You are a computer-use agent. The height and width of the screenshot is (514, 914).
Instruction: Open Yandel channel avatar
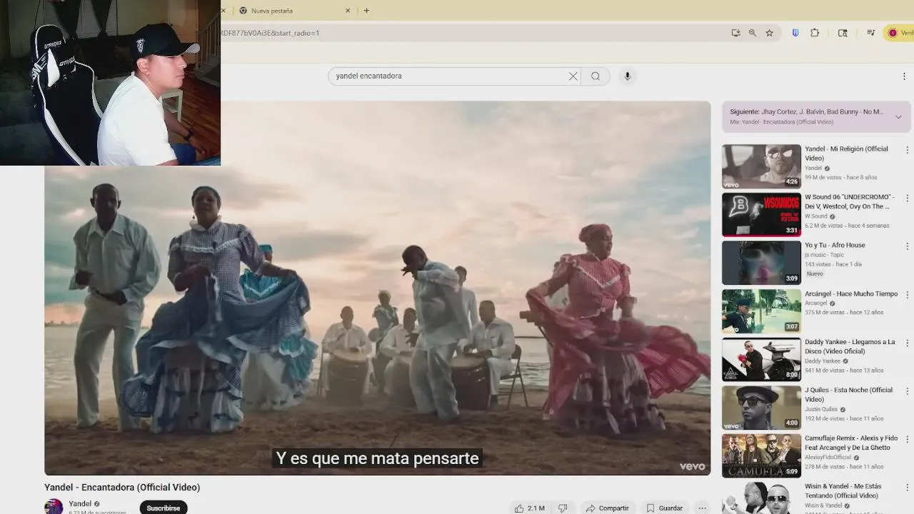(x=54, y=507)
